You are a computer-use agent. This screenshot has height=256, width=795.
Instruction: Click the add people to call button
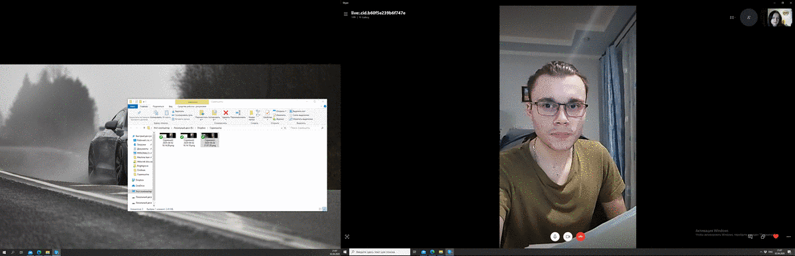point(748,17)
